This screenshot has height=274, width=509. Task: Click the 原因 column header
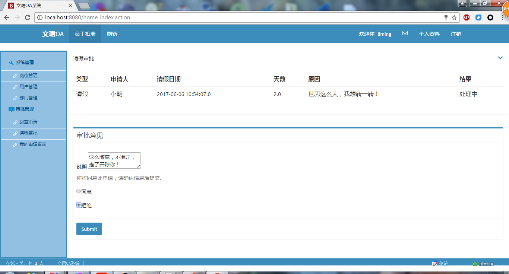[314, 79]
